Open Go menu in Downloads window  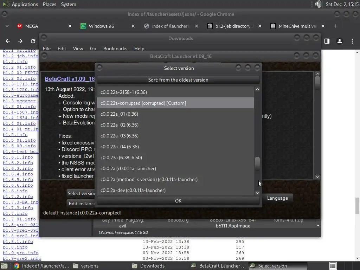pyautogui.click(x=93, y=49)
